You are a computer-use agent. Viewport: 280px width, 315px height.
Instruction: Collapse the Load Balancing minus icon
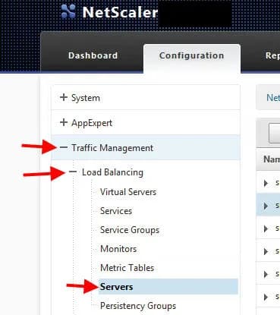[x=73, y=172]
